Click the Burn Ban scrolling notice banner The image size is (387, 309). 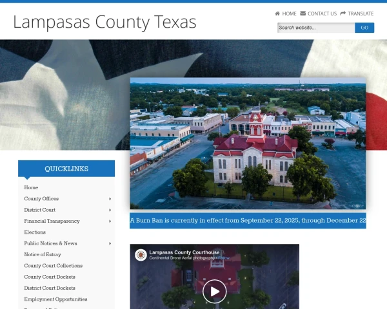pyautogui.click(x=248, y=221)
